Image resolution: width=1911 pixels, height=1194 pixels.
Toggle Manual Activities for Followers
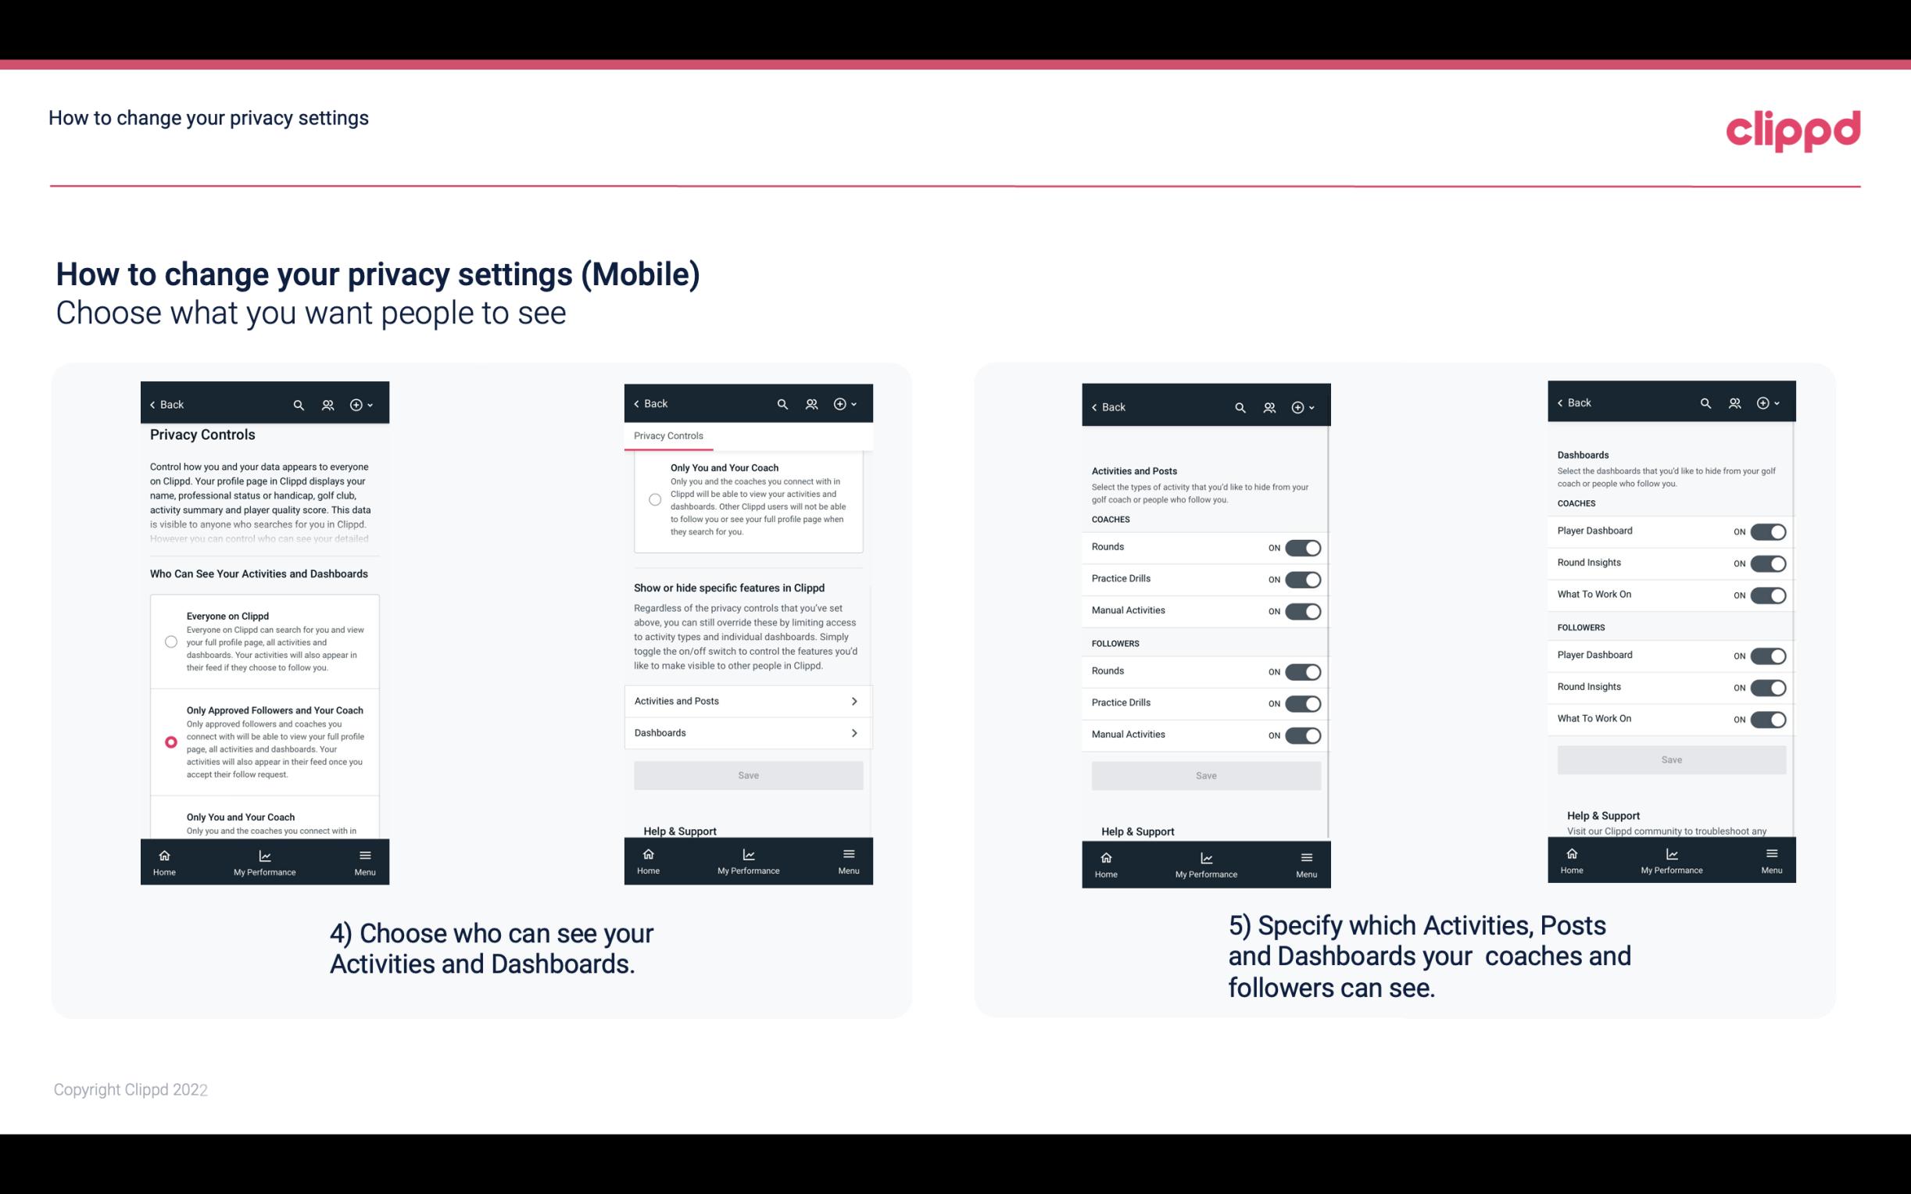[1301, 733]
